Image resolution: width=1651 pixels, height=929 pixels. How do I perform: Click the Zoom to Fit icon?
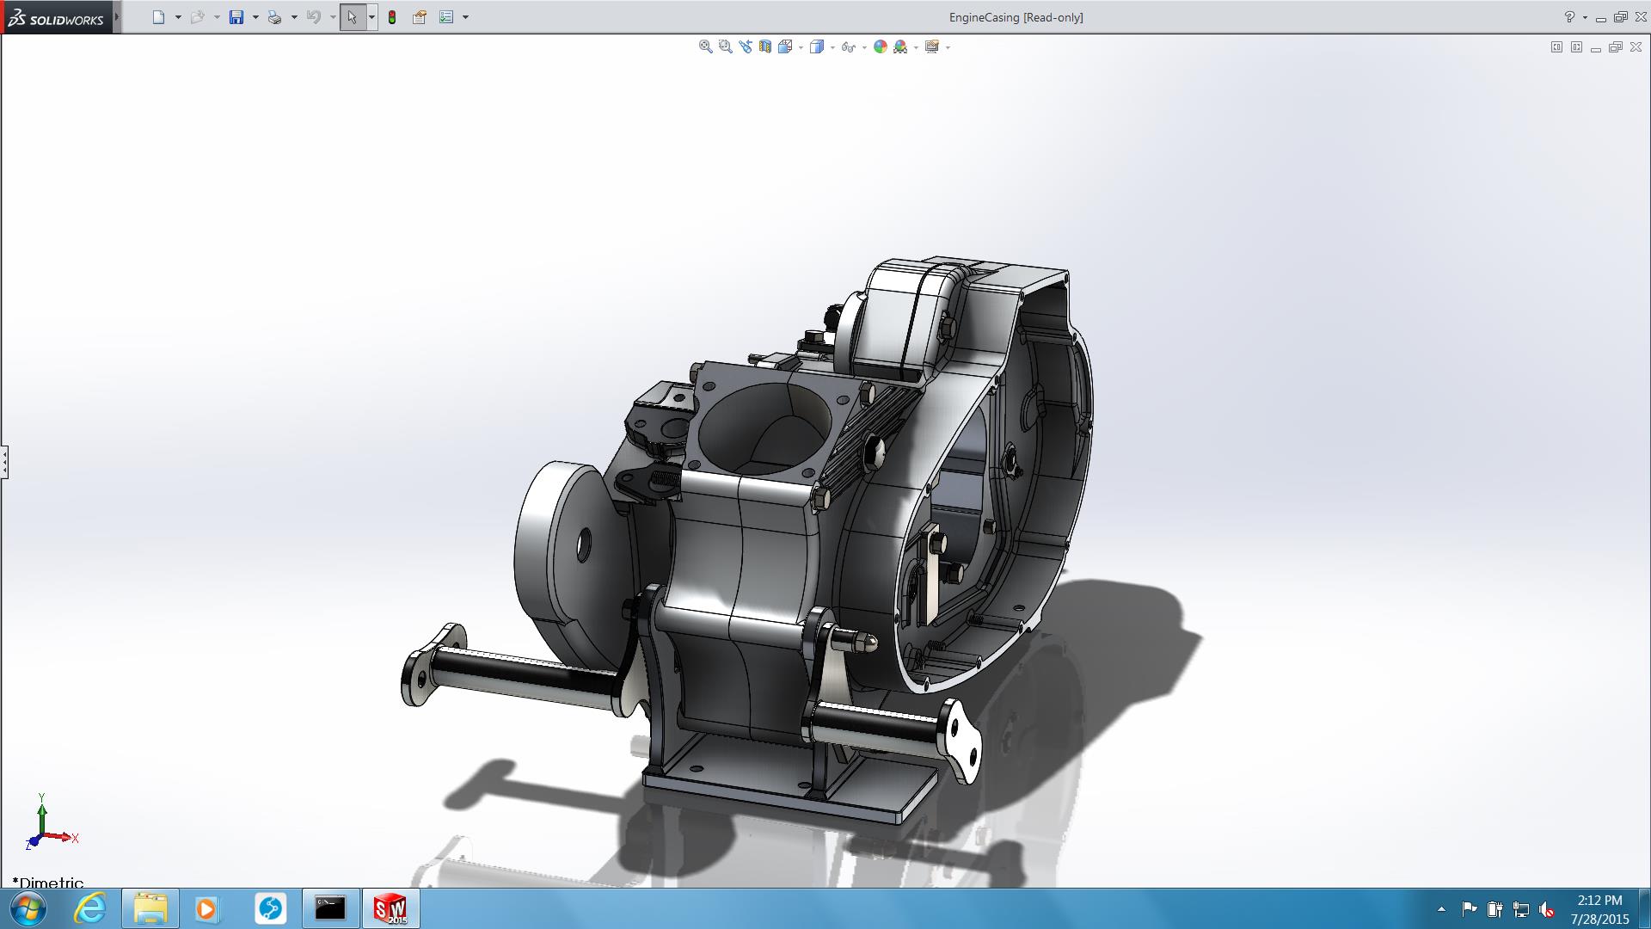[705, 46]
